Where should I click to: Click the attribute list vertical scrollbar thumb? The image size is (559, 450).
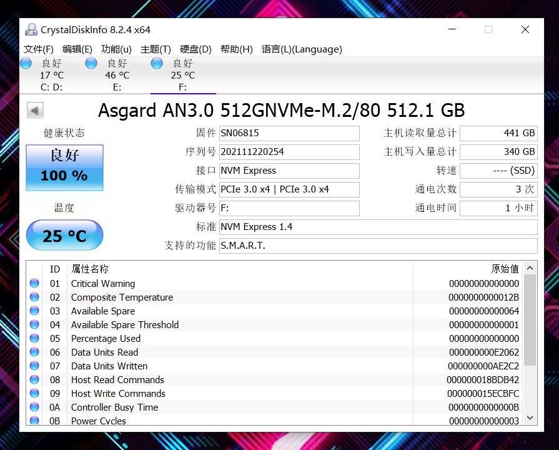tap(530, 320)
